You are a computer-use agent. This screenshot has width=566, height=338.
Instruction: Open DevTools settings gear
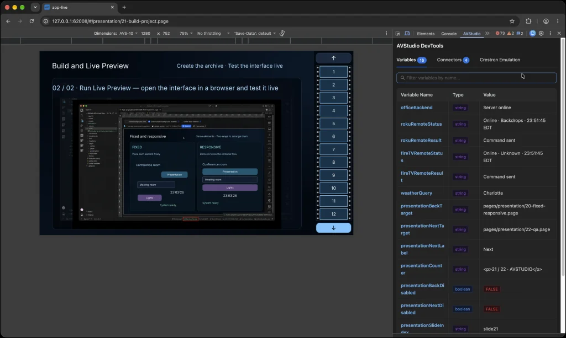[x=541, y=34]
